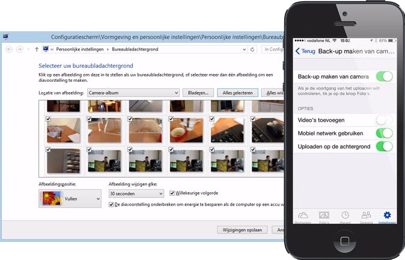Image resolution: width=405 pixels, height=260 pixels.
Task: Toggle Back-up maken van camera switch
Action: (385, 76)
